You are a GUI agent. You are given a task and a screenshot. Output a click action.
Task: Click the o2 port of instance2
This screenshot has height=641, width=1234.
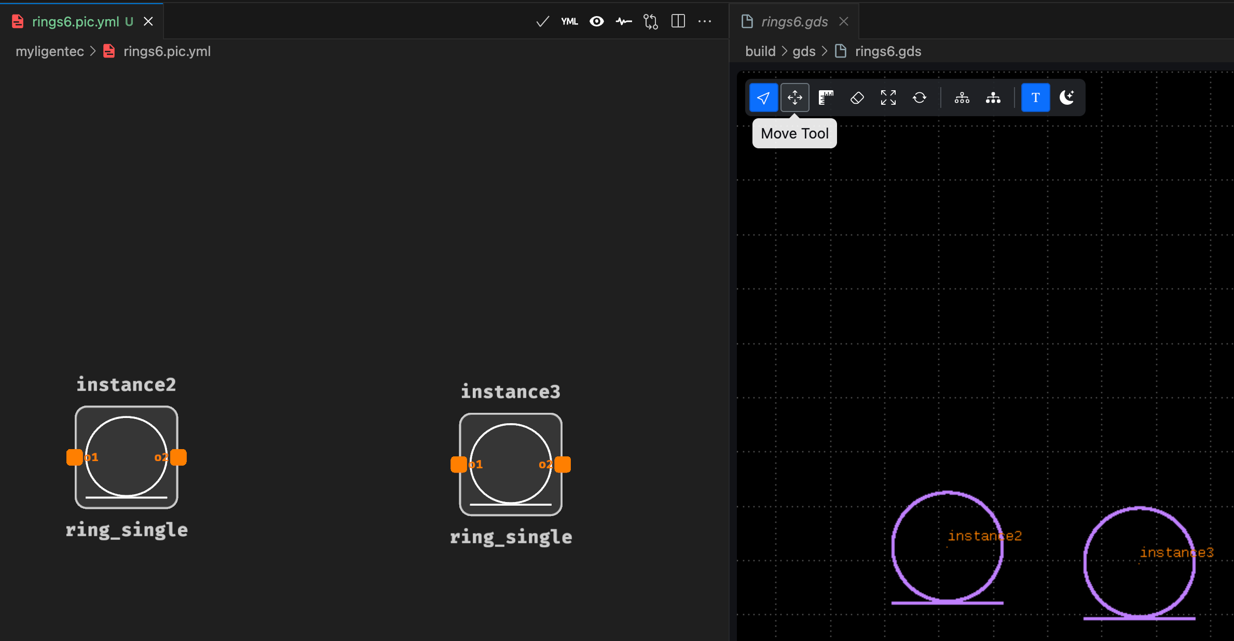pyautogui.click(x=178, y=457)
